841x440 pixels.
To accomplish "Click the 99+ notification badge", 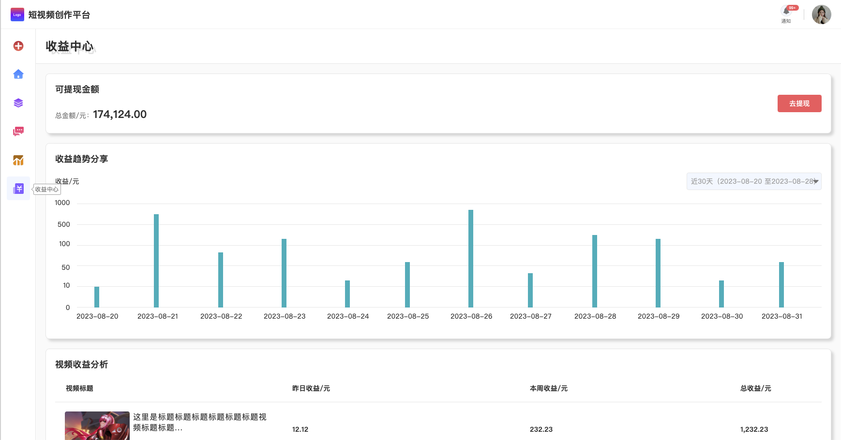I will click(x=792, y=8).
